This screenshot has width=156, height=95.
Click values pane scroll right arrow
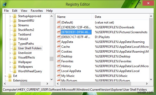coord(147,84)
